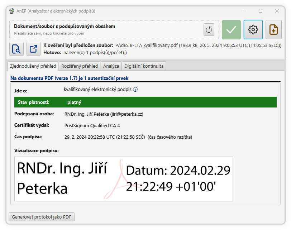Viewport: 291px width, 230px height.
Task: Click the file name PAdES B-LTA kvalifikovany.pdf
Action: [x=147, y=45]
